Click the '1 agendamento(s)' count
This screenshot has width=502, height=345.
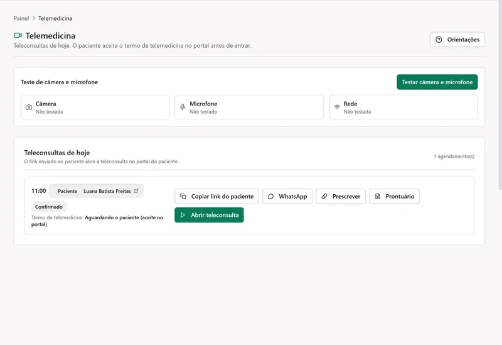454,156
